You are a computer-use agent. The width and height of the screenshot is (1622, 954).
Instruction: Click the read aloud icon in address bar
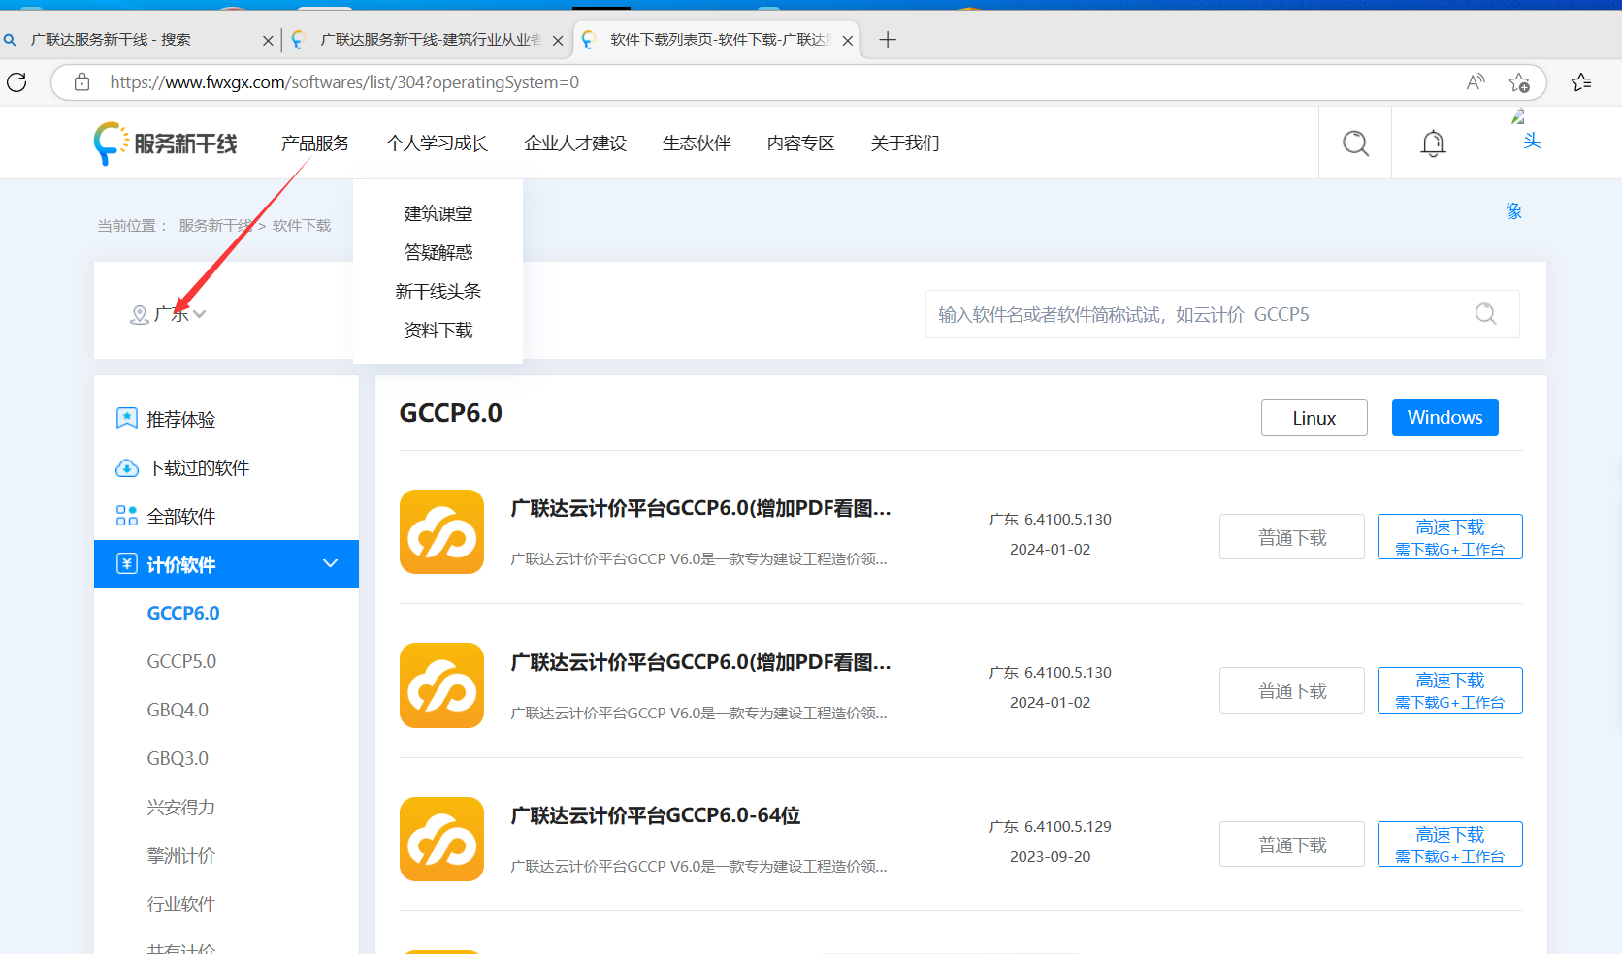[1476, 82]
